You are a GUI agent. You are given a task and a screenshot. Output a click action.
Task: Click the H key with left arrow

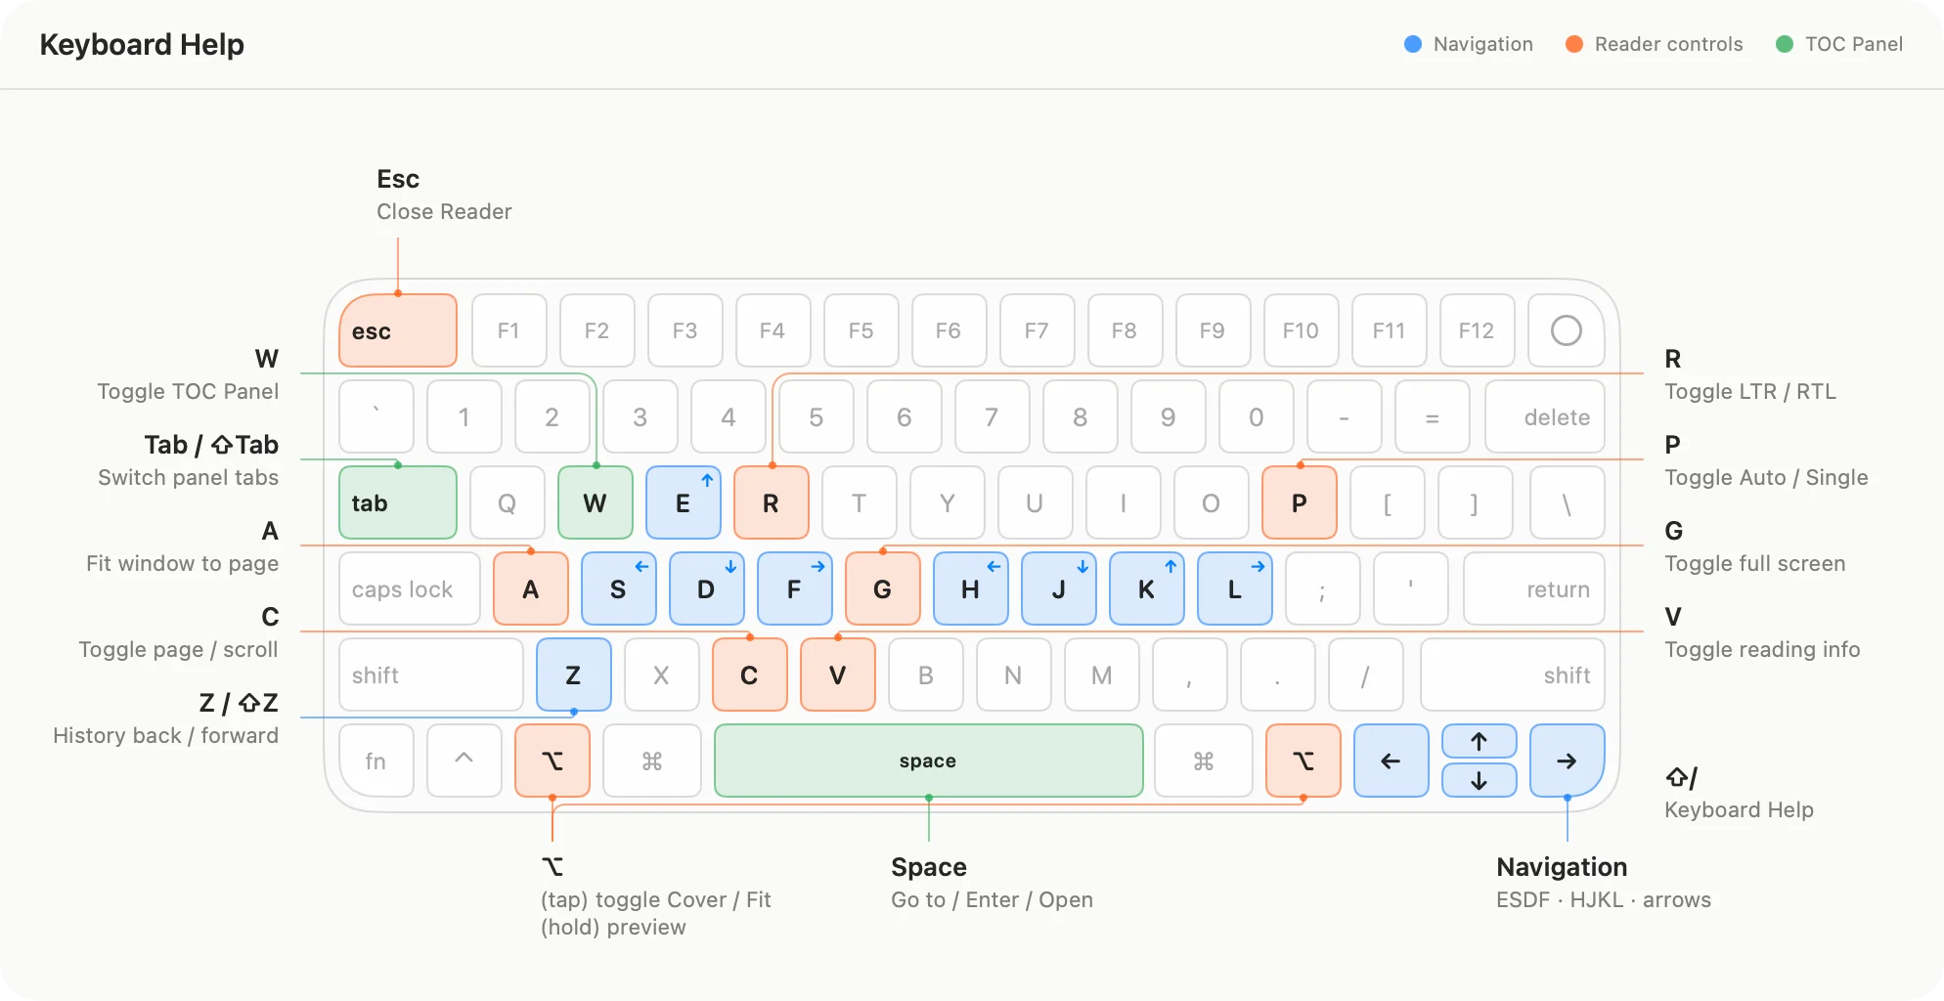click(x=971, y=588)
